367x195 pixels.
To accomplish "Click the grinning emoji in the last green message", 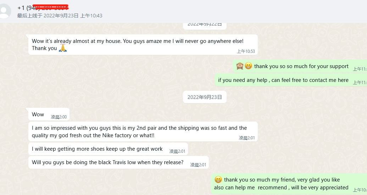I will [218, 180].
